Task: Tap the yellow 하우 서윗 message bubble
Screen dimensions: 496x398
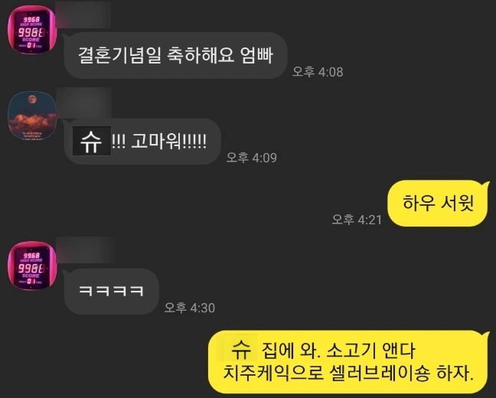Action: [x=438, y=203]
